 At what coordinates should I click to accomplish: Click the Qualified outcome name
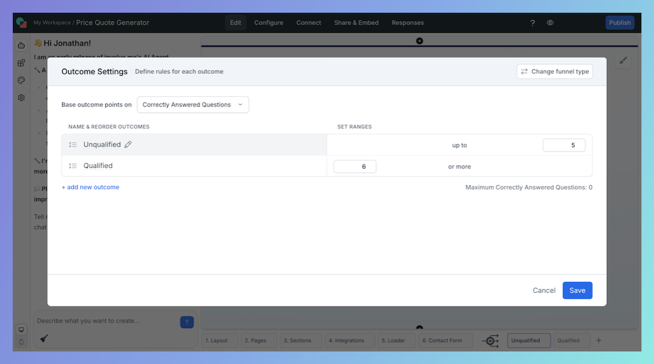98,166
